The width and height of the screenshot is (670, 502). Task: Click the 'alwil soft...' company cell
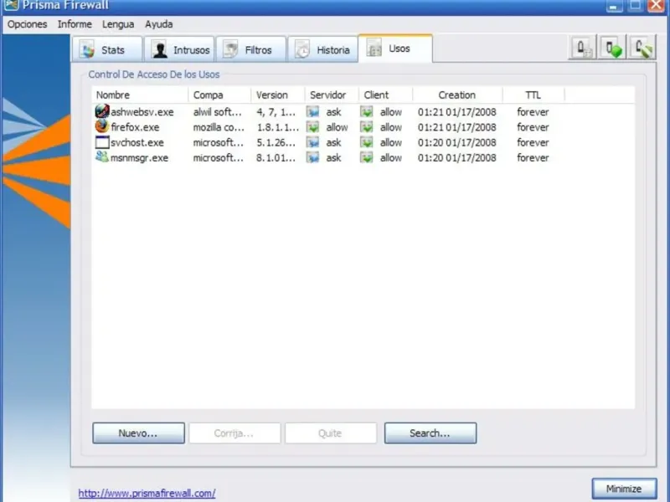point(217,112)
